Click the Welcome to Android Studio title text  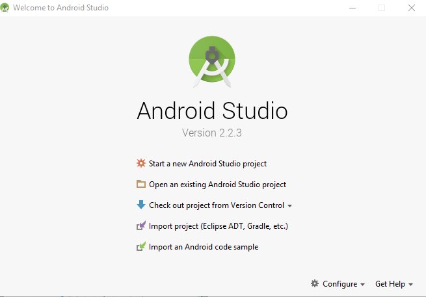pyautogui.click(x=61, y=8)
